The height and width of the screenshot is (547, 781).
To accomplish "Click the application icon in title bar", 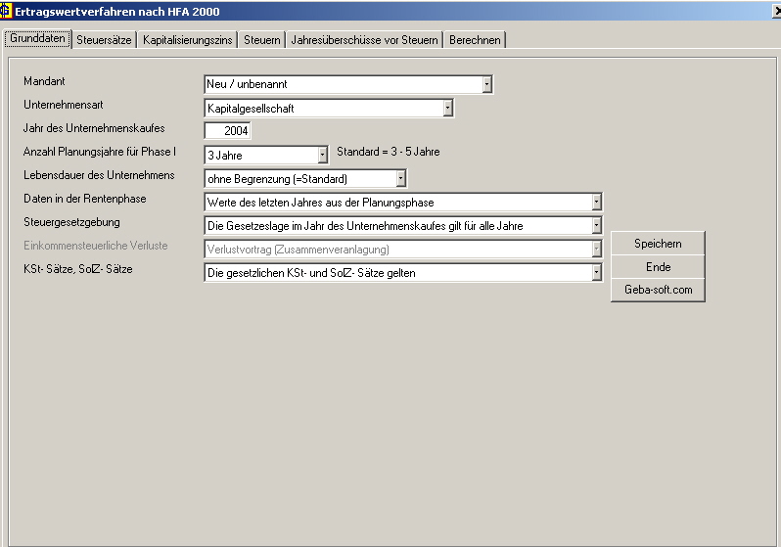I will click(x=7, y=11).
